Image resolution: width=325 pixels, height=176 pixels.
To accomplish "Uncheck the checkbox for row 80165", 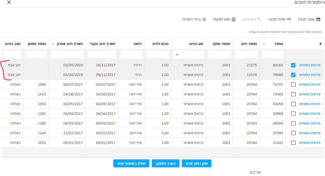I will 293,65.
